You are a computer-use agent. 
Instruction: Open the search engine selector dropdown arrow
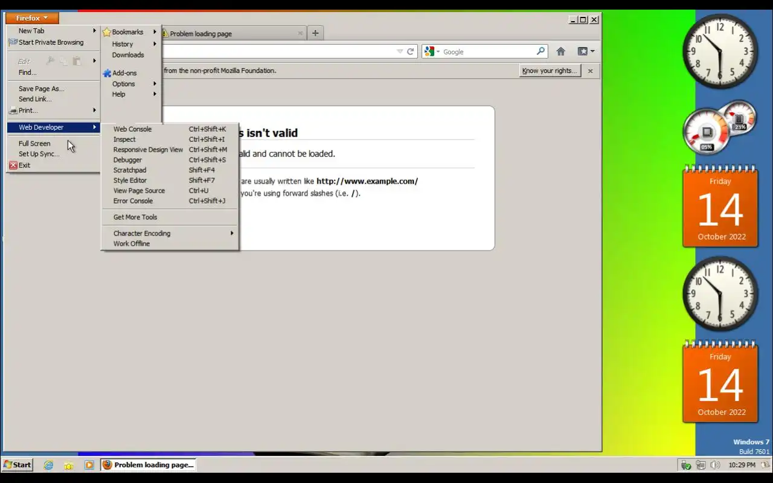click(x=438, y=52)
